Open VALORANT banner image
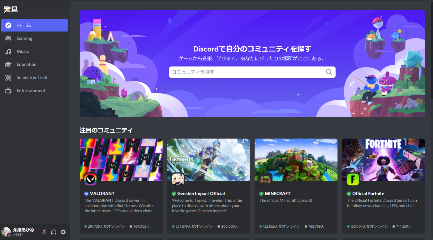The height and width of the screenshot is (240, 433). (121, 160)
